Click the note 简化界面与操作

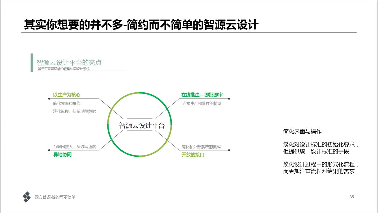(x=302, y=132)
